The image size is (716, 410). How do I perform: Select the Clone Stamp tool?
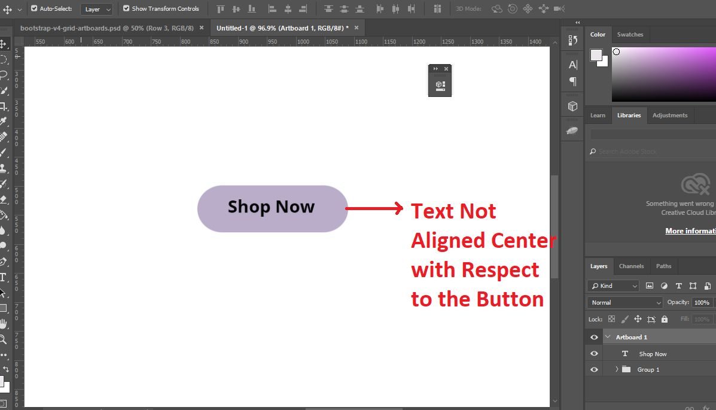click(x=3, y=168)
